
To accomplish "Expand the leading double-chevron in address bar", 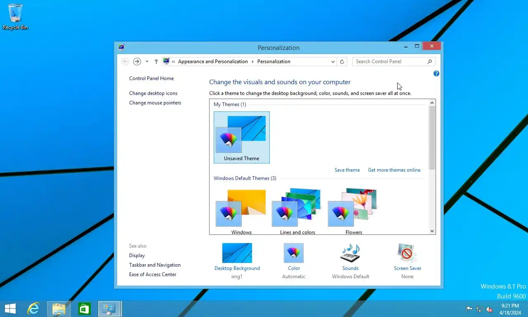I will (x=173, y=62).
